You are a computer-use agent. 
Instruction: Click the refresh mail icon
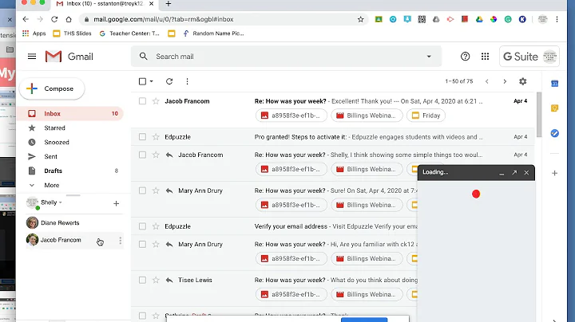click(x=169, y=81)
